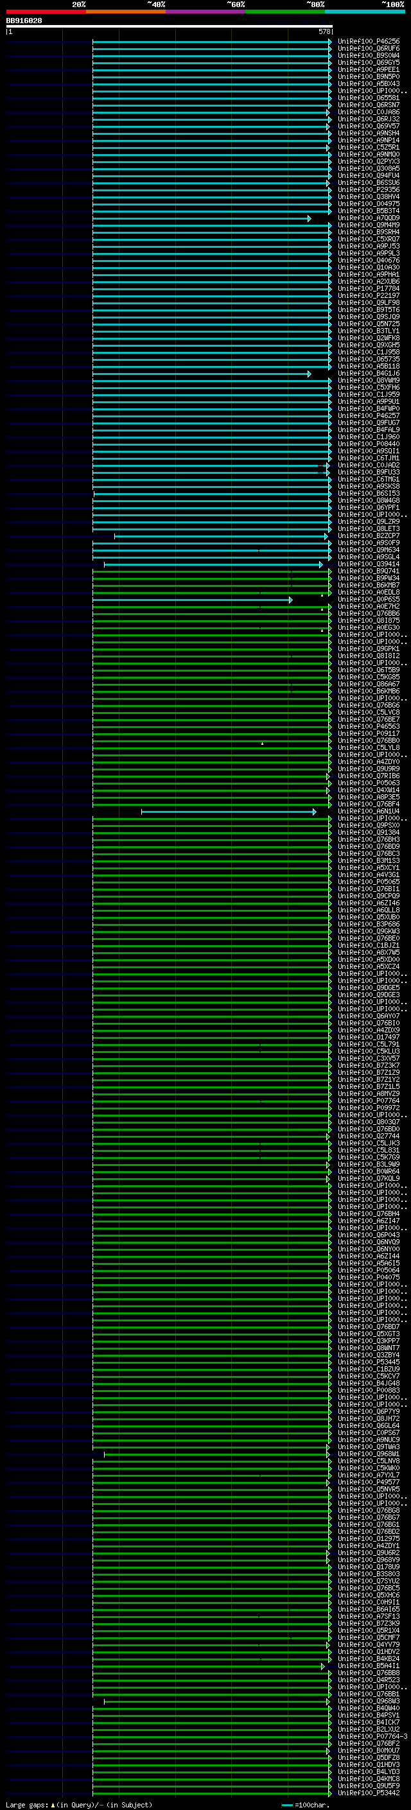The image size is (411, 1810).
Task: Select the cyan alignment bar for UniRef100_A6N1U4
Action: [229, 812]
